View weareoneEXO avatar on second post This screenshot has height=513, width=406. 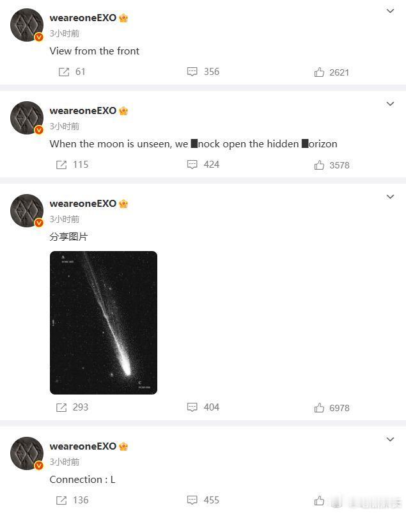click(27, 118)
